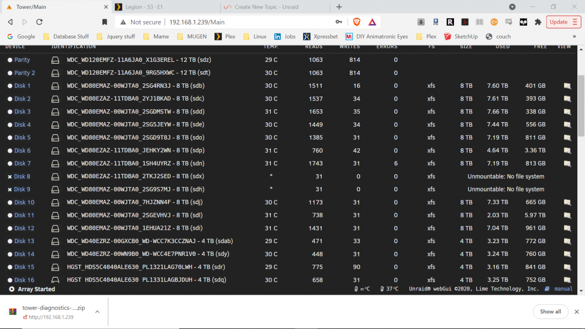Viewport: 585px width, 329px height.
Task: Open Database Stuff bookmark folder
Action: tap(66, 36)
